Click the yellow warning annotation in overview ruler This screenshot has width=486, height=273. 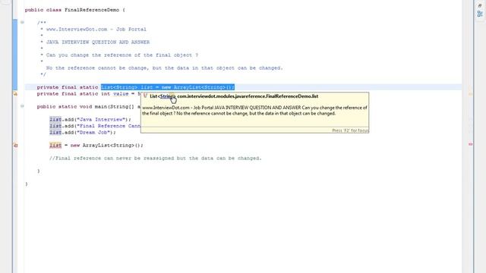471,93
